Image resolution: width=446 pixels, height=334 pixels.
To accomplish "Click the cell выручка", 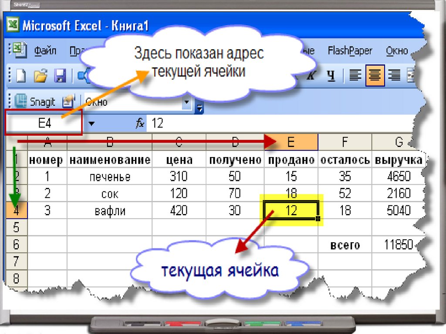I will [399, 160].
